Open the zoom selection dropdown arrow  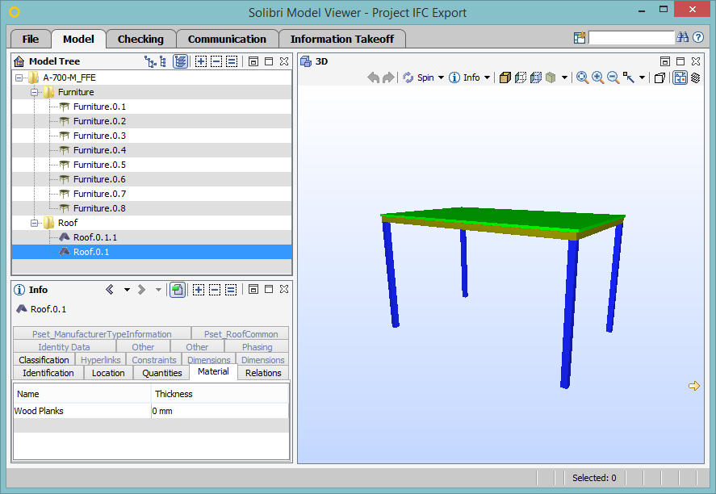point(642,77)
